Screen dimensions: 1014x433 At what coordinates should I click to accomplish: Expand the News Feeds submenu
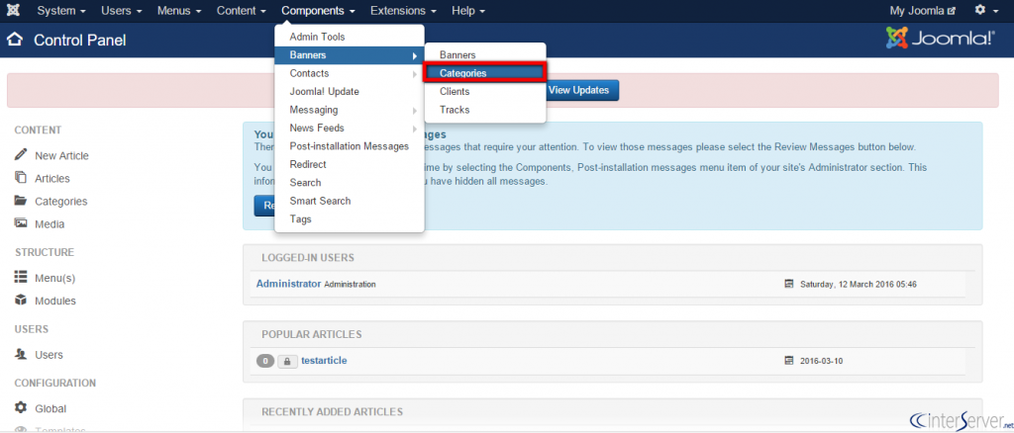point(350,128)
